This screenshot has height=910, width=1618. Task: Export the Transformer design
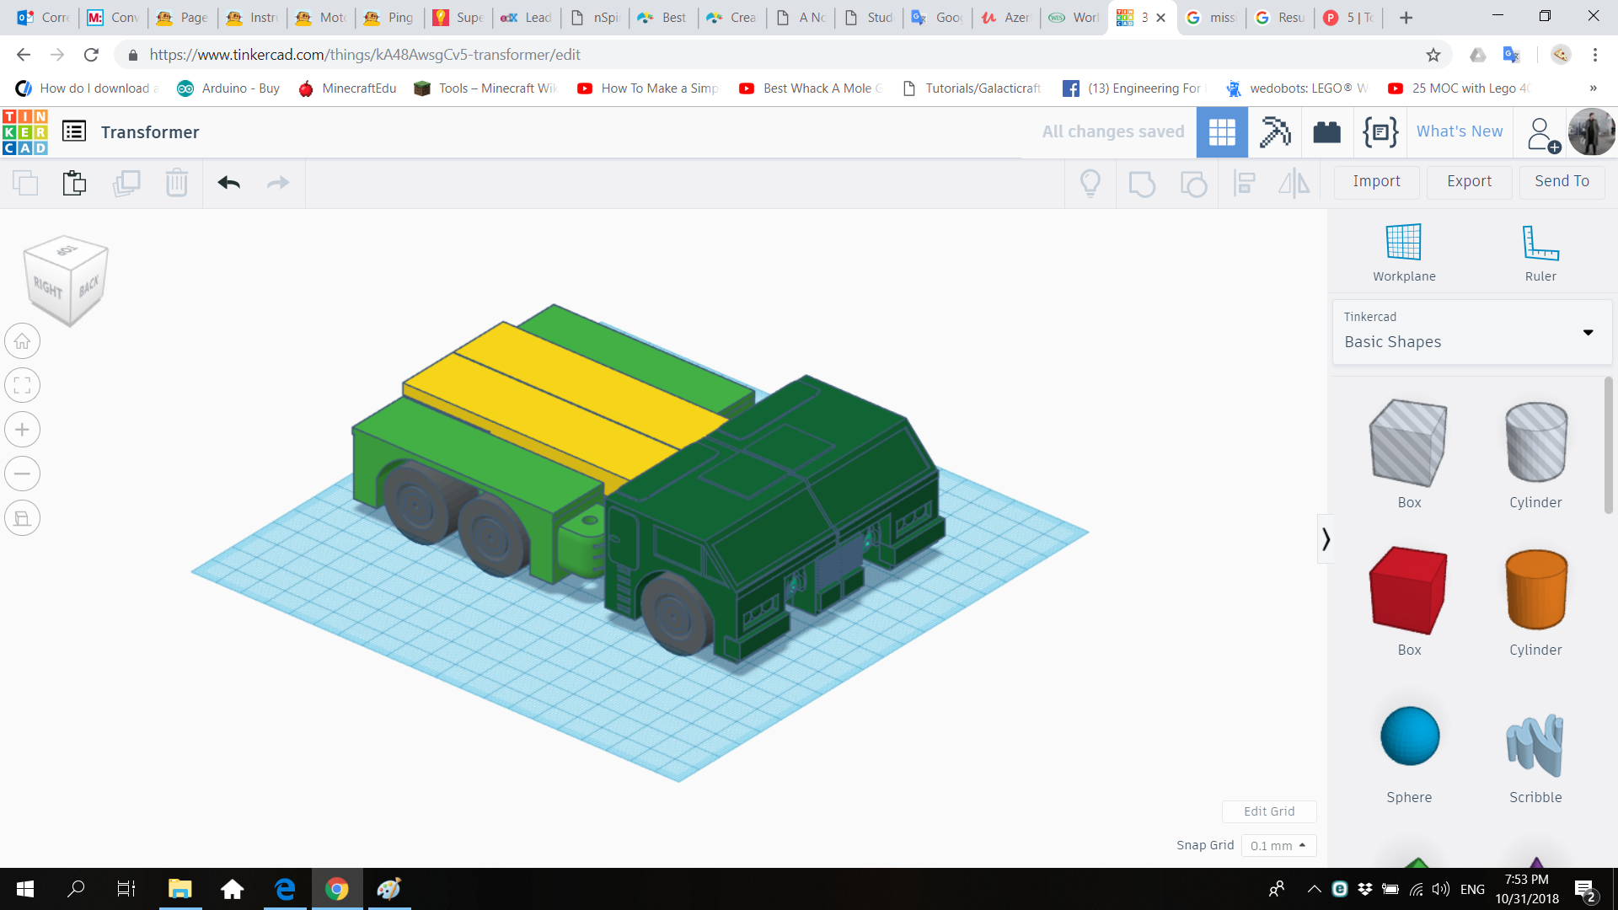coord(1468,181)
